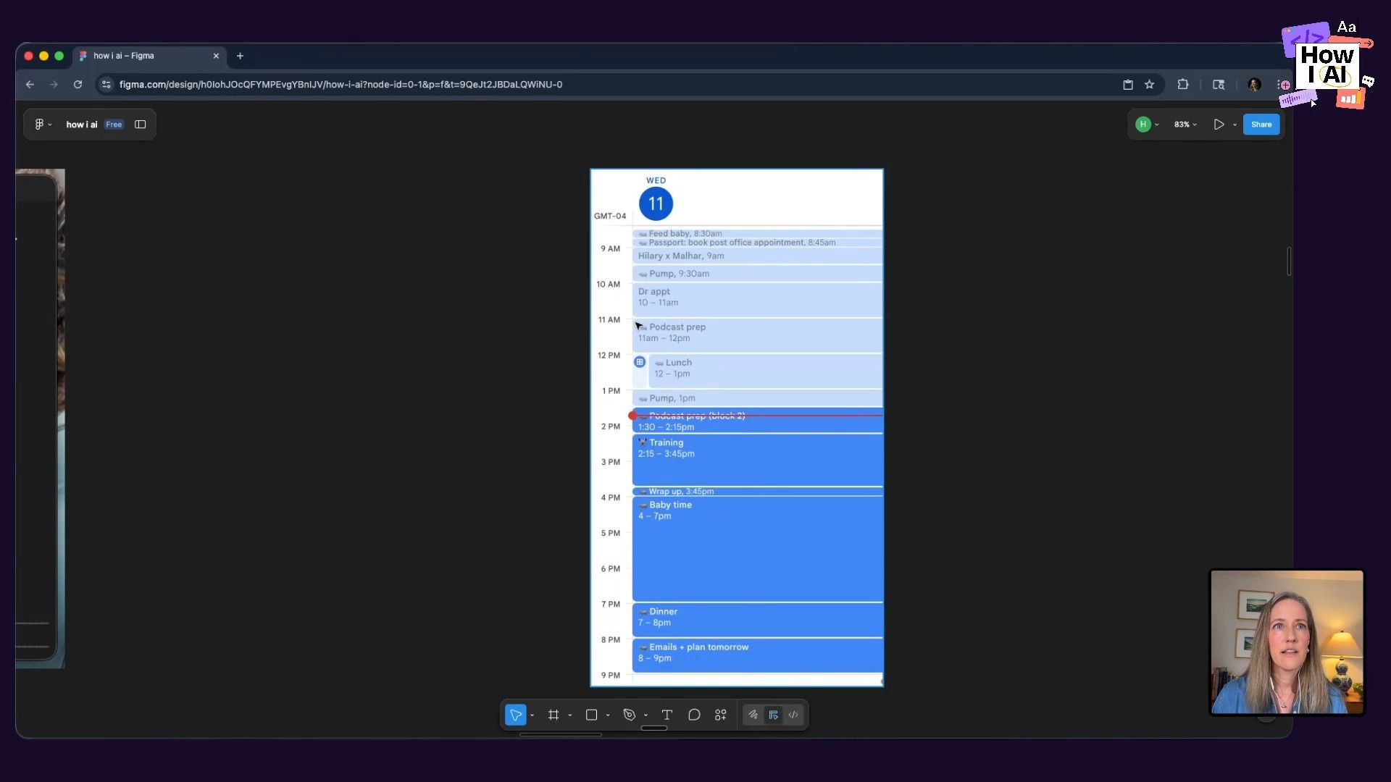Viewport: 1391px width, 782px height.
Task: Select the 'Hilary x Malhar, 9am' event
Action: (757, 256)
